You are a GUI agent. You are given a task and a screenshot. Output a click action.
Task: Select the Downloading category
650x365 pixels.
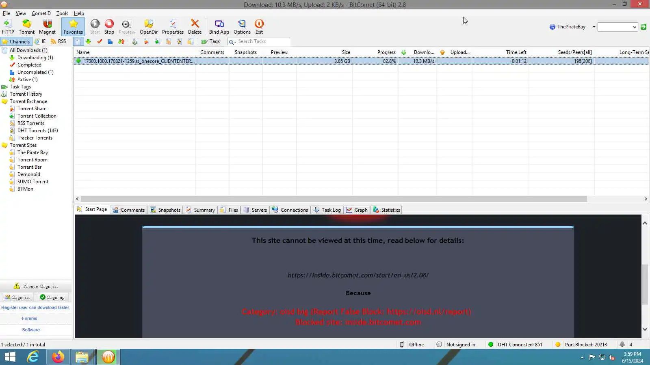point(35,58)
